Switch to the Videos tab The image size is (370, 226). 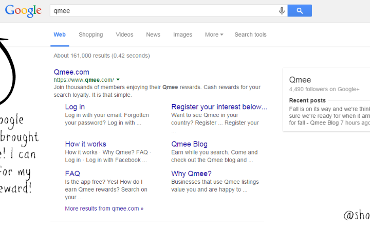pos(124,34)
